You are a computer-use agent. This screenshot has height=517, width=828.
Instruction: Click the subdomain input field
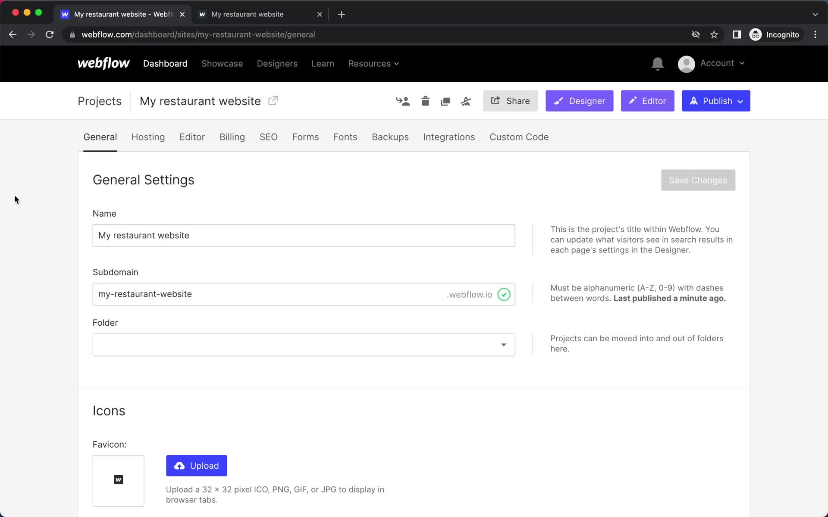tap(304, 294)
